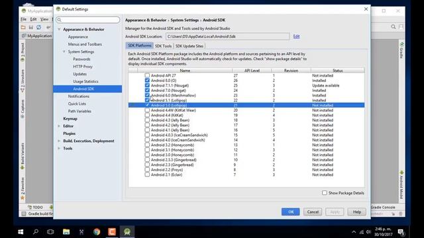Click OK button in settings dialog
Image resolution: width=424 pixels, height=238 pixels.
pyautogui.click(x=290, y=212)
